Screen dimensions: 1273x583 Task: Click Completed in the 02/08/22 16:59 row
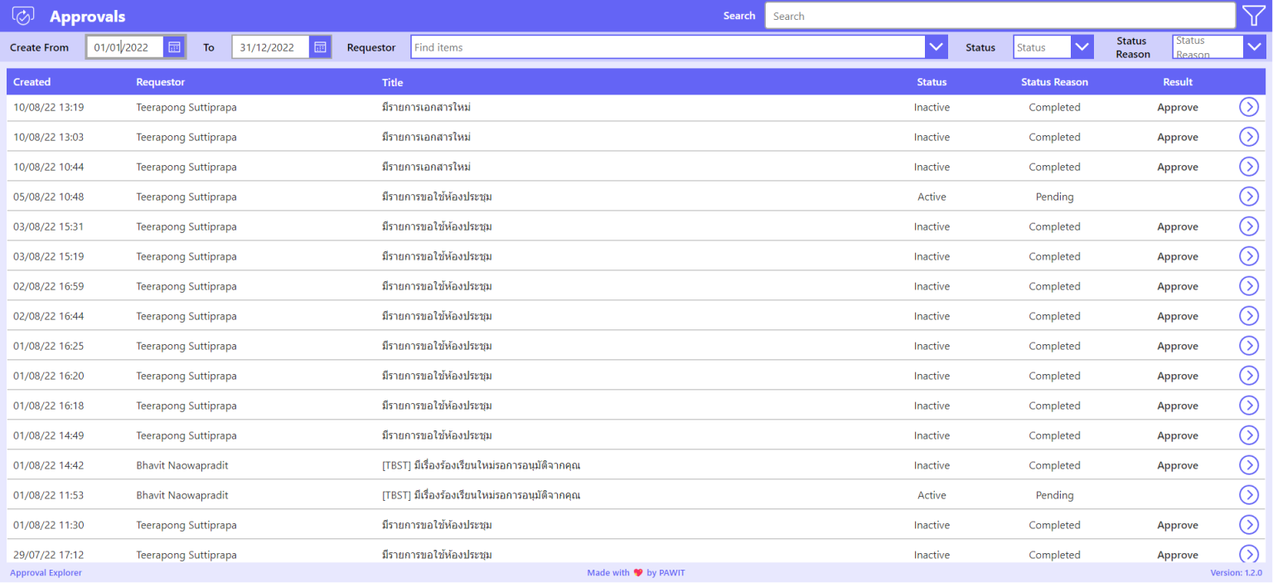(x=1054, y=286)
